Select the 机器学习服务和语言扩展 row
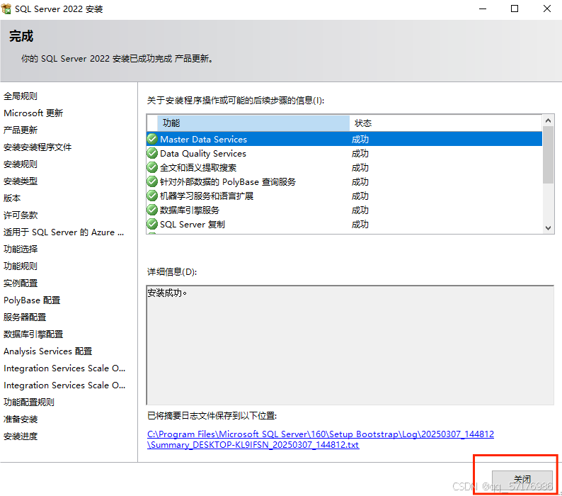 344,196
